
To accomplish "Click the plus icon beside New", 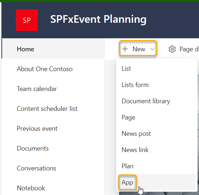I will 125,49.
